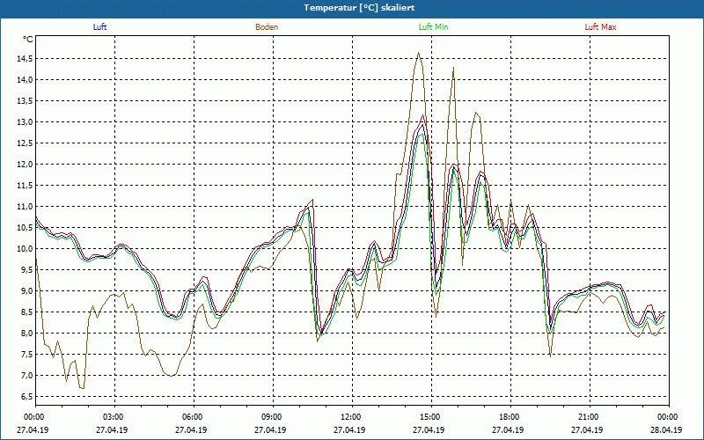Click the 7,0 y-axis value
Screen dimensions: 704x440
26,376
